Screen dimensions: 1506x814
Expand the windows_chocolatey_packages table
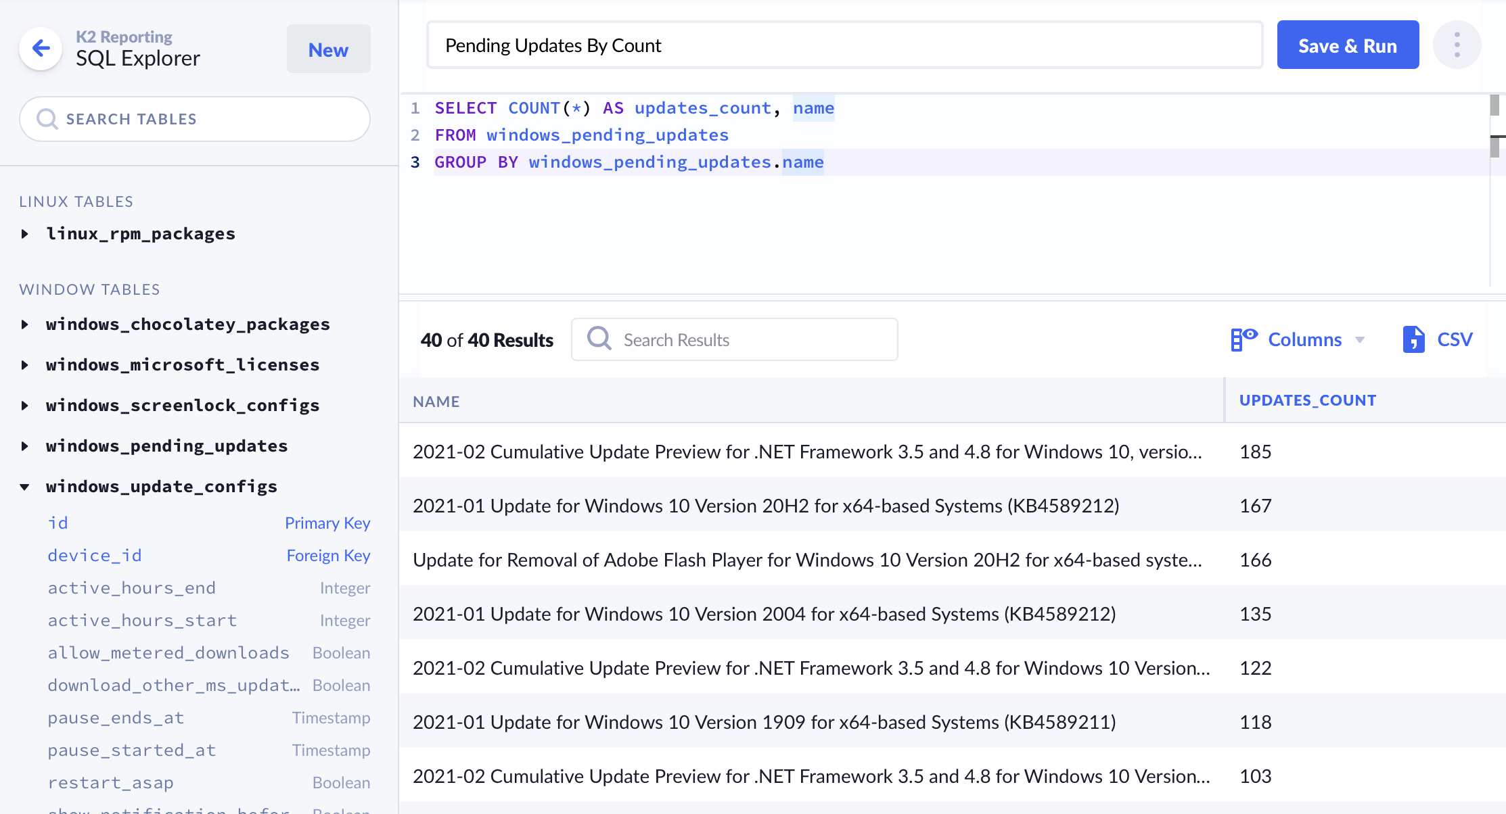coord(25,325)
